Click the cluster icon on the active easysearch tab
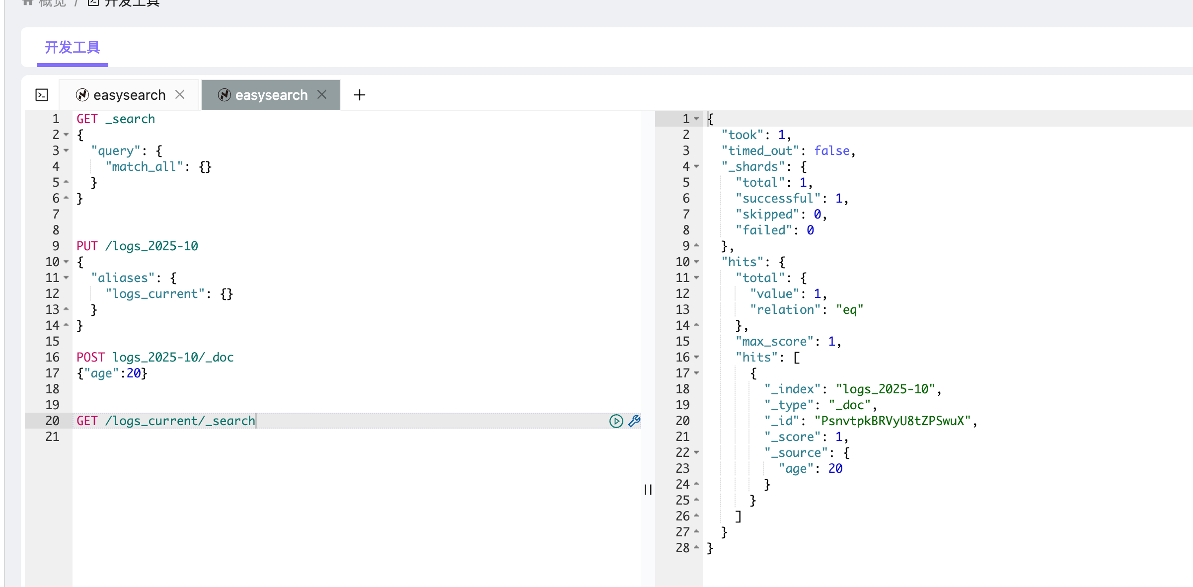Screen dimensions: 1193x587 224,95
